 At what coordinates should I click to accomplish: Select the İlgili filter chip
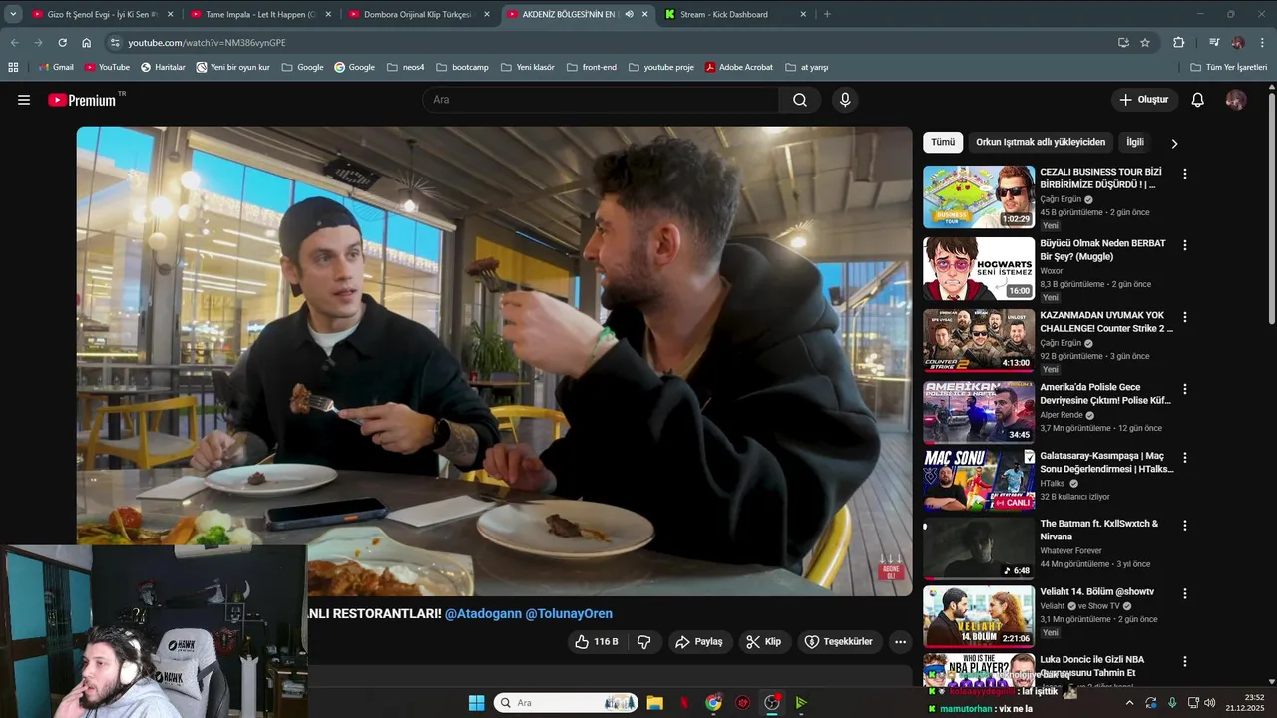coord(1135,142)
